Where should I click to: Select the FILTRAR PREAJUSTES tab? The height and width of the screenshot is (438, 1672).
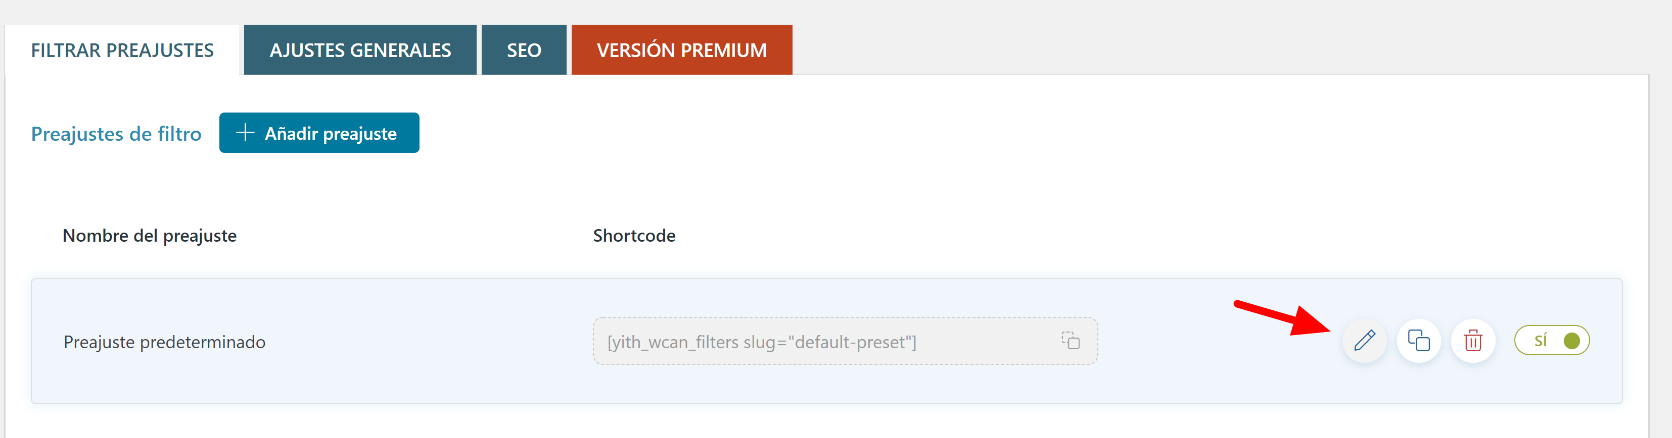point(122,50)
